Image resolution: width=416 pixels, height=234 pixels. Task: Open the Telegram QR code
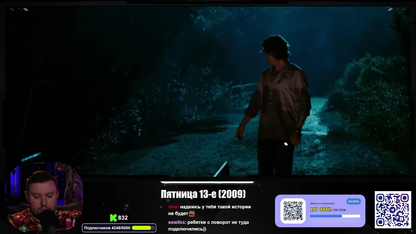coord(393,209)
